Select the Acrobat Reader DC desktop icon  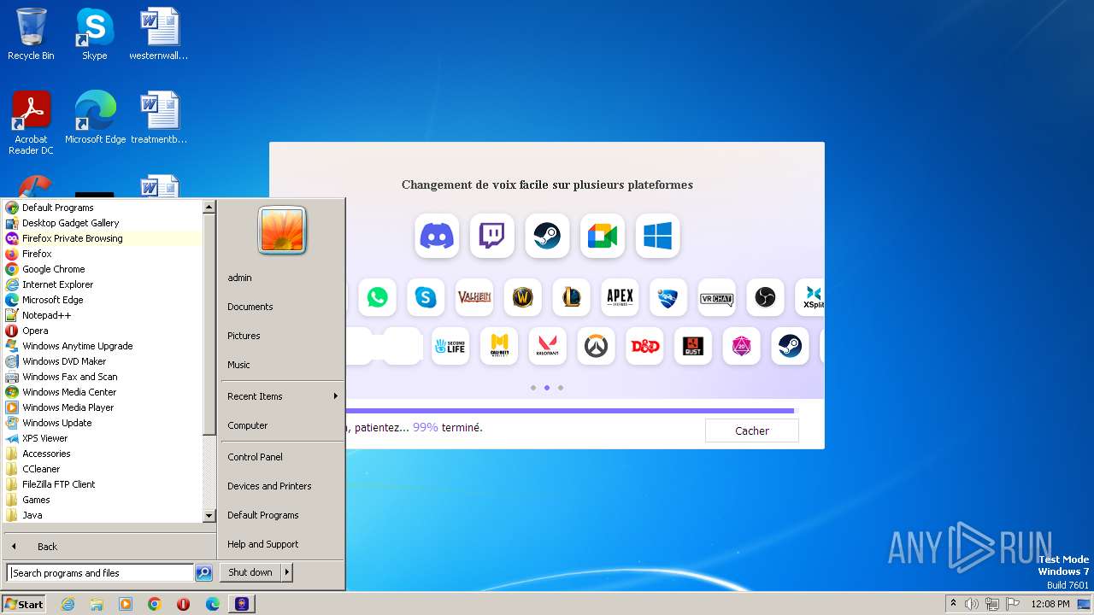[x=31, y=123]
